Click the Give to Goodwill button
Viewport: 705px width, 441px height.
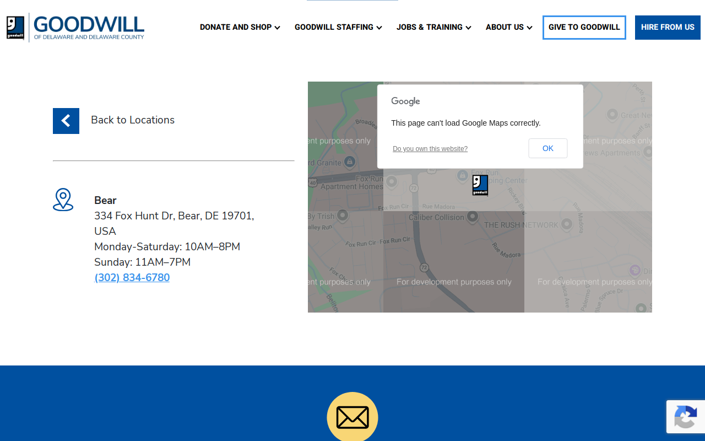pyautogui.click(x=584, y=28)
